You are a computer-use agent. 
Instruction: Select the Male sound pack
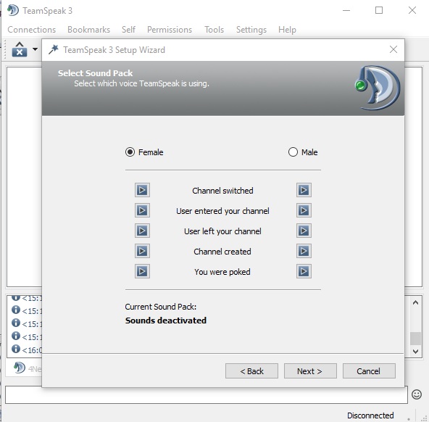[303, 152]
